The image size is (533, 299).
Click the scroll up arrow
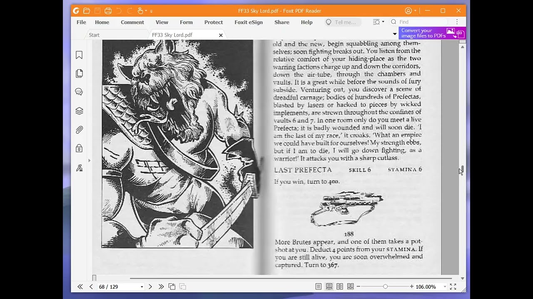tap(462, 47)
